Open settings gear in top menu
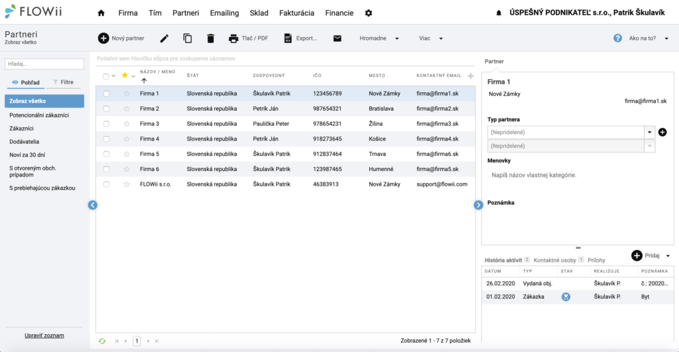This screenshot has width=679, height=352. click(x=369, y=13)
